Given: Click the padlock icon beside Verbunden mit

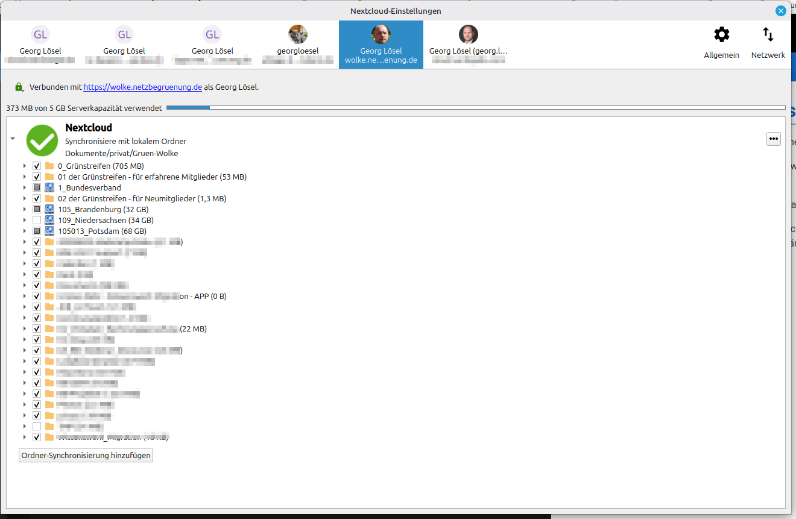Looking at the screenshot, I should [x=19, y=86].
